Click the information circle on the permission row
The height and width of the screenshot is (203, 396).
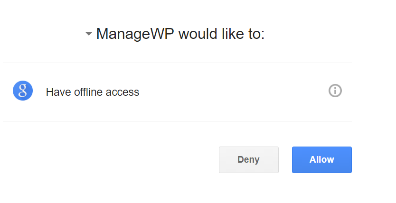click(x=335, y=91)
